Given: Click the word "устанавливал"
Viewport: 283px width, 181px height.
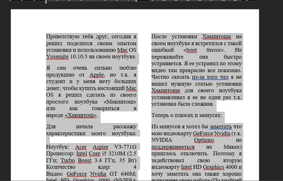Looking at the screenshot, I should (x=168, y=97).
